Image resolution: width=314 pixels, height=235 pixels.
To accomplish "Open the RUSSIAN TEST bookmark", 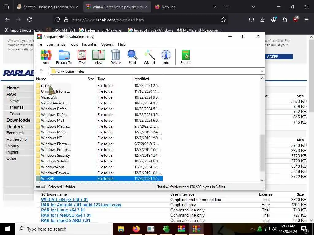I will [x=61, y=30].
